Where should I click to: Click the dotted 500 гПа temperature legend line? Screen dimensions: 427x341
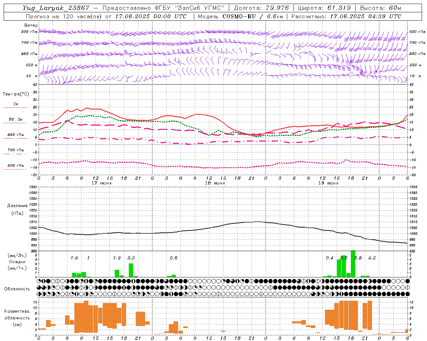[15, 169]
